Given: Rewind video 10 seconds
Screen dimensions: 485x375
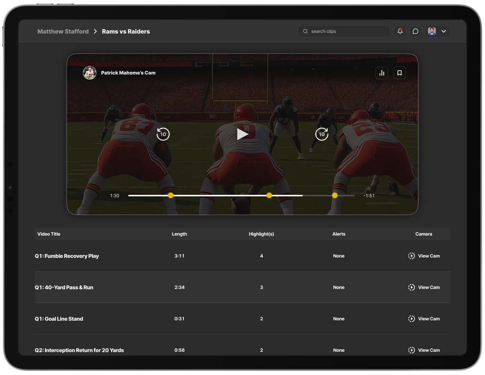Looking at the screenshot, I should 163,134.
